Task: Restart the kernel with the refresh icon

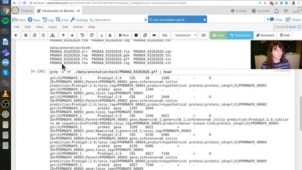Action: click(145, 35)
